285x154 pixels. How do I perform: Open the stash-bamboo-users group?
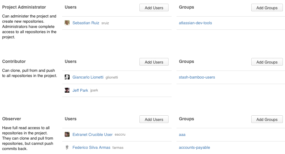(x=197, y=77)
